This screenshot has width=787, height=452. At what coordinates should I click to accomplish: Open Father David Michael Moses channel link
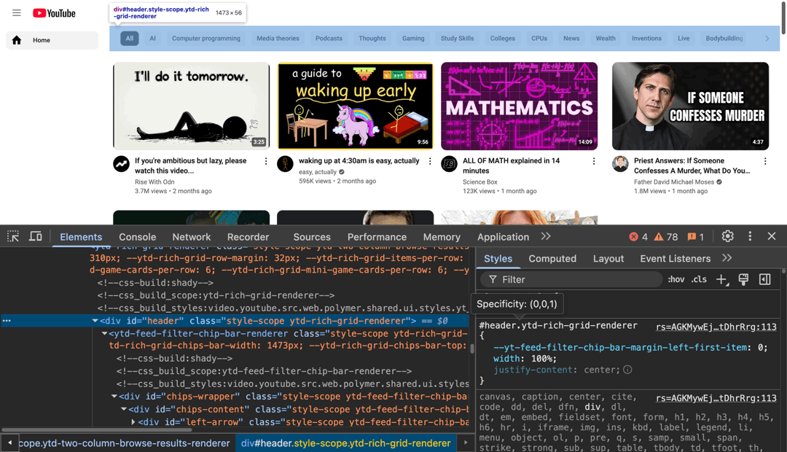[x=673, y=182]
